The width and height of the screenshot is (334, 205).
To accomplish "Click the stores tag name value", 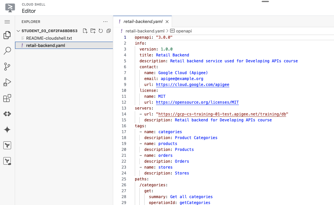I will click(165, 167).
